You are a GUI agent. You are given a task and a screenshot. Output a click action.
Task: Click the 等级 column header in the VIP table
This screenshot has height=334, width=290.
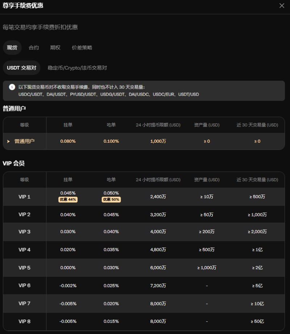24,180
